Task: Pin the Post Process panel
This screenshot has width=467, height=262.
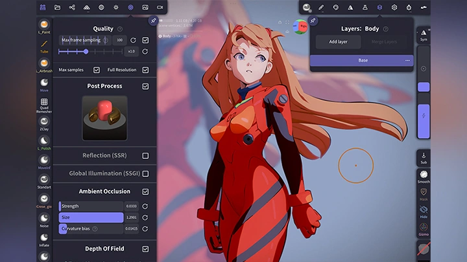Action: point(153,21)
